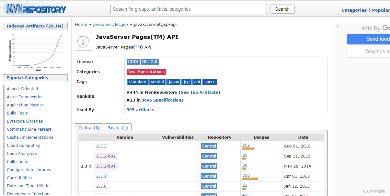Open Core Utilities category
Image resolution: width=390 pixels, height=196 pixels.
pyautogui.click(x=19, y=178)
